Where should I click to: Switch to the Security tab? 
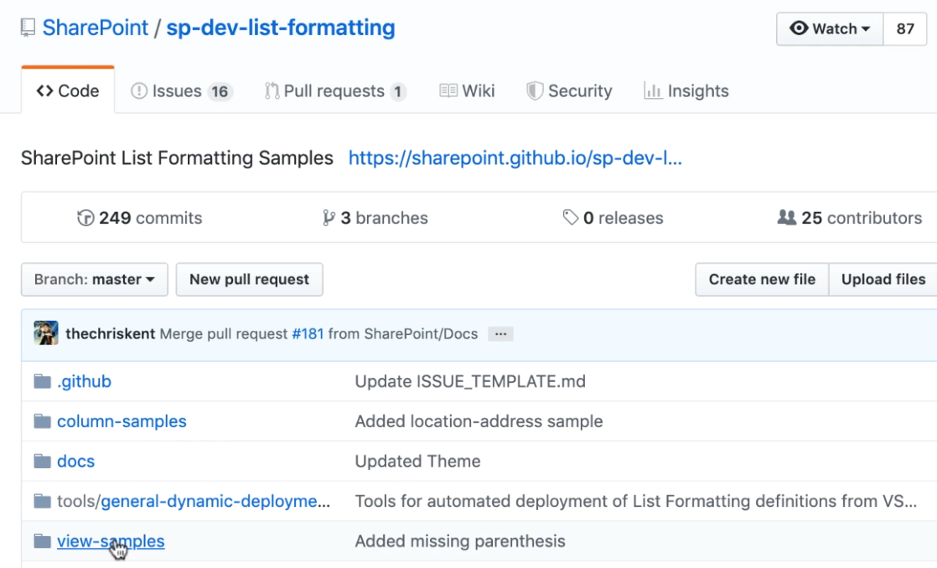pyautogui.click(x=569, y=90)
